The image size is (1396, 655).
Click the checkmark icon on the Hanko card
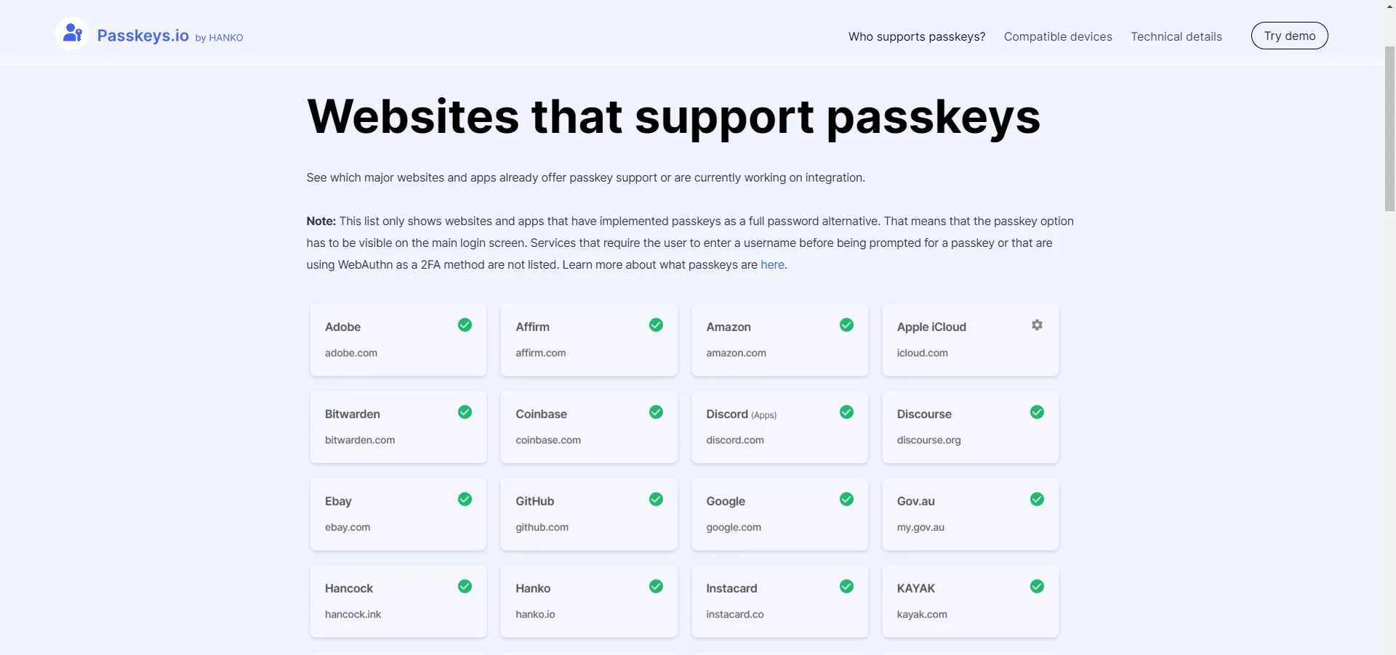pos(655,586)
